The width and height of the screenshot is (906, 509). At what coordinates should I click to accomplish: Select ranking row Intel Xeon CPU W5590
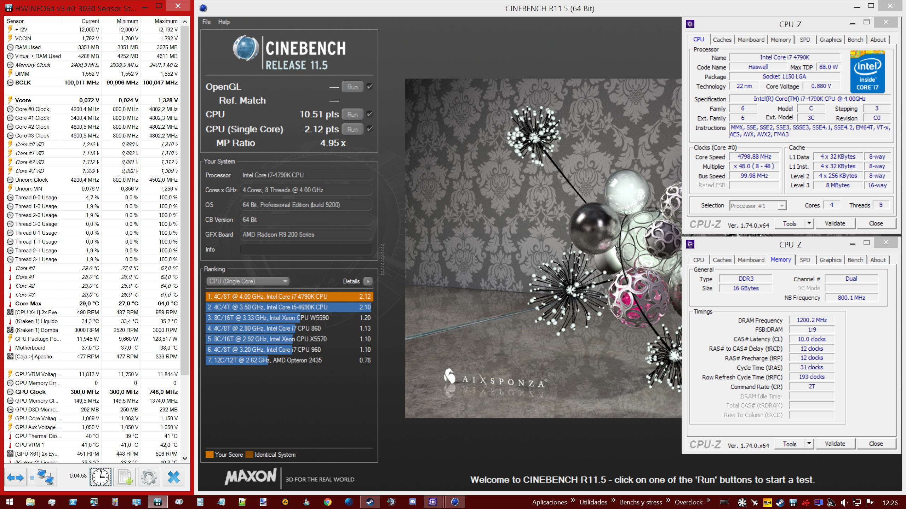pos(289,318)
